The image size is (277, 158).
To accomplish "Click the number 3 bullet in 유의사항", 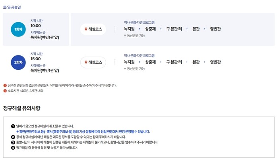I will coord(13,142).
